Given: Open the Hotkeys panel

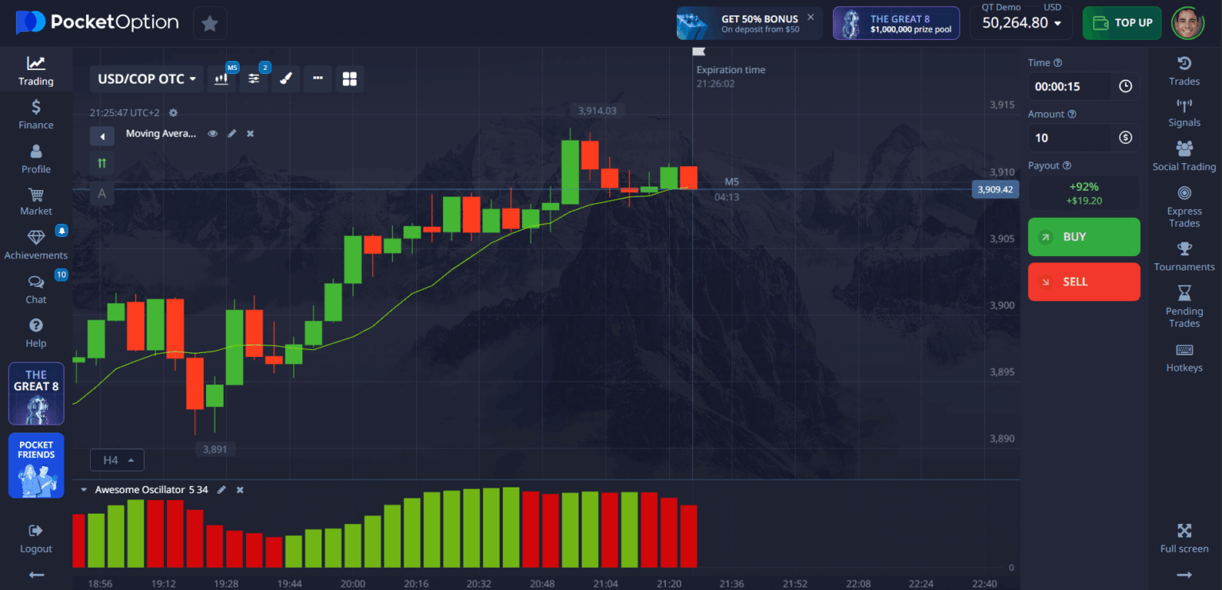Looking at the screenshot, I should pos(1184,356).
